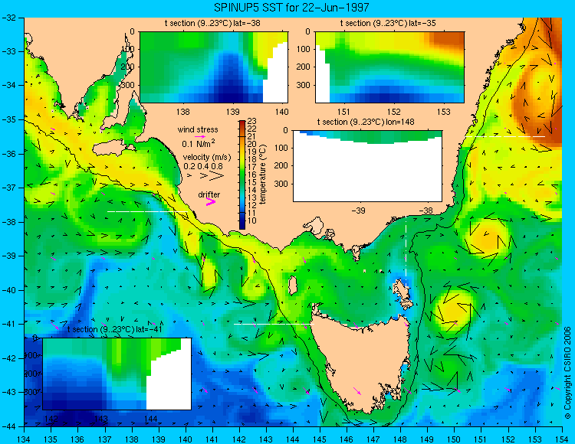Viewport: 575px width, 444px height.
Task: Click the '143' tick under the lat=-41 section
Action: point(101,419)
